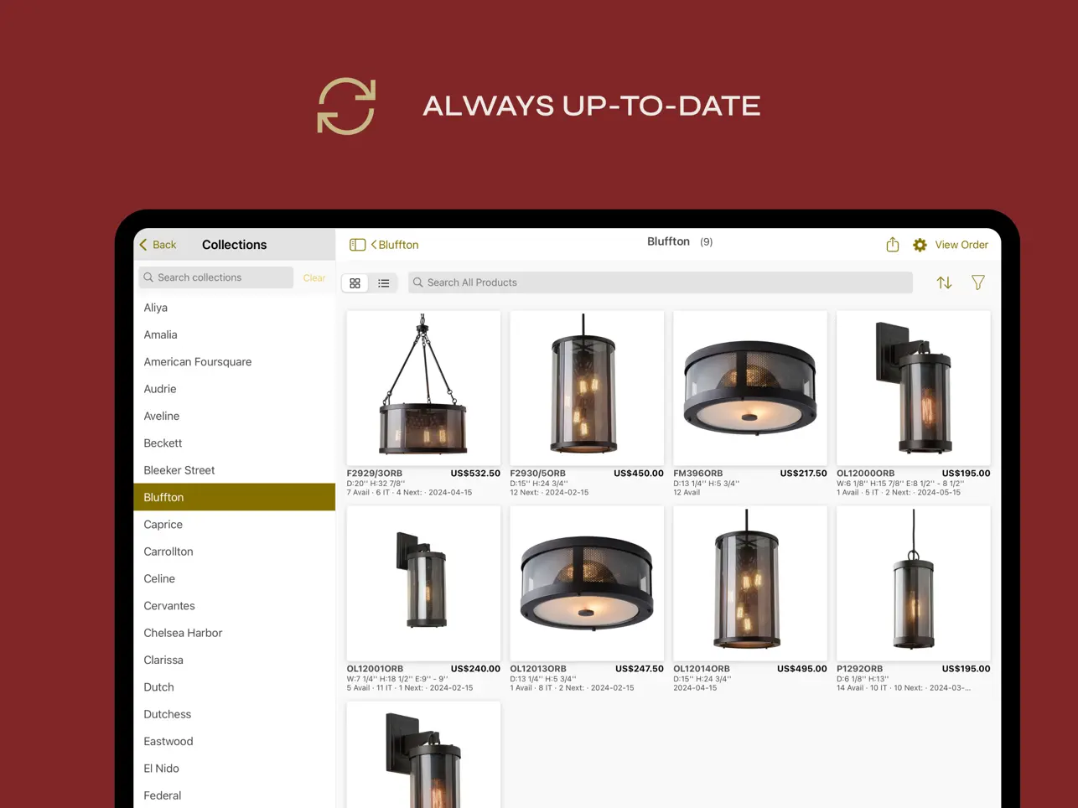Open OL12000ORB wall lantern thumbnail

tap(914, 388)
